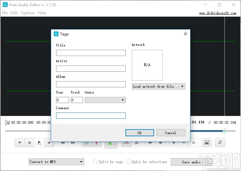Click Cancel in the Tags dialog

coord(171,133)
